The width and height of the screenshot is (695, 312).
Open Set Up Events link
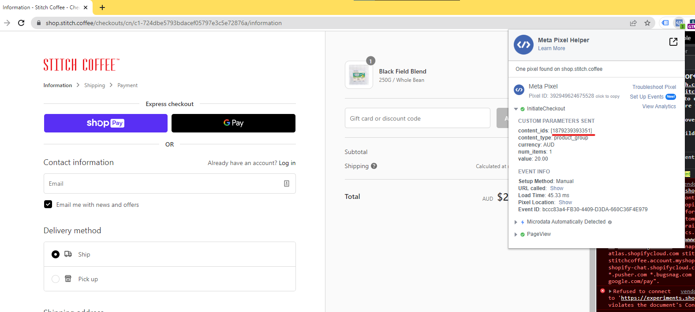pos(646,97)
